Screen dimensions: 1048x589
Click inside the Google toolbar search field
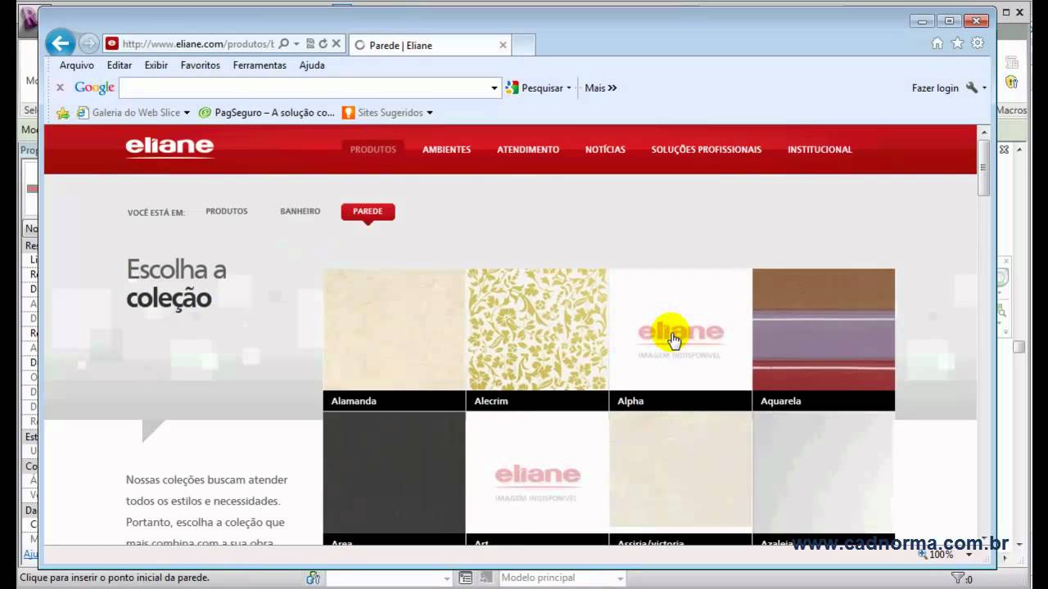[304, 88]
